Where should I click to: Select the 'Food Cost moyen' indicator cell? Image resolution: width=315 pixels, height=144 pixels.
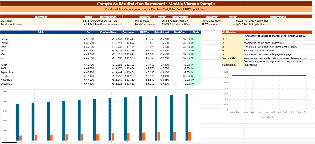tap(145, 24)
